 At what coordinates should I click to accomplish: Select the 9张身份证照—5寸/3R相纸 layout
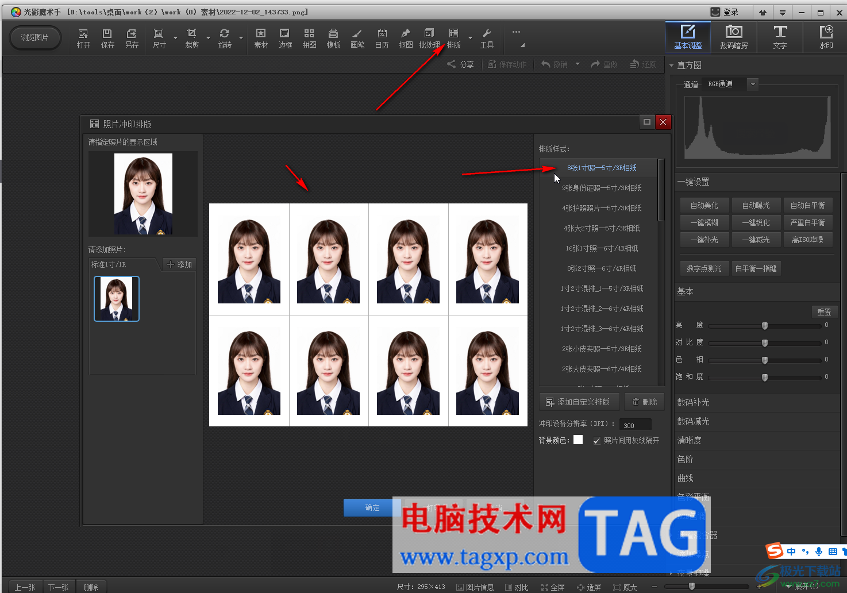[602, 188]
